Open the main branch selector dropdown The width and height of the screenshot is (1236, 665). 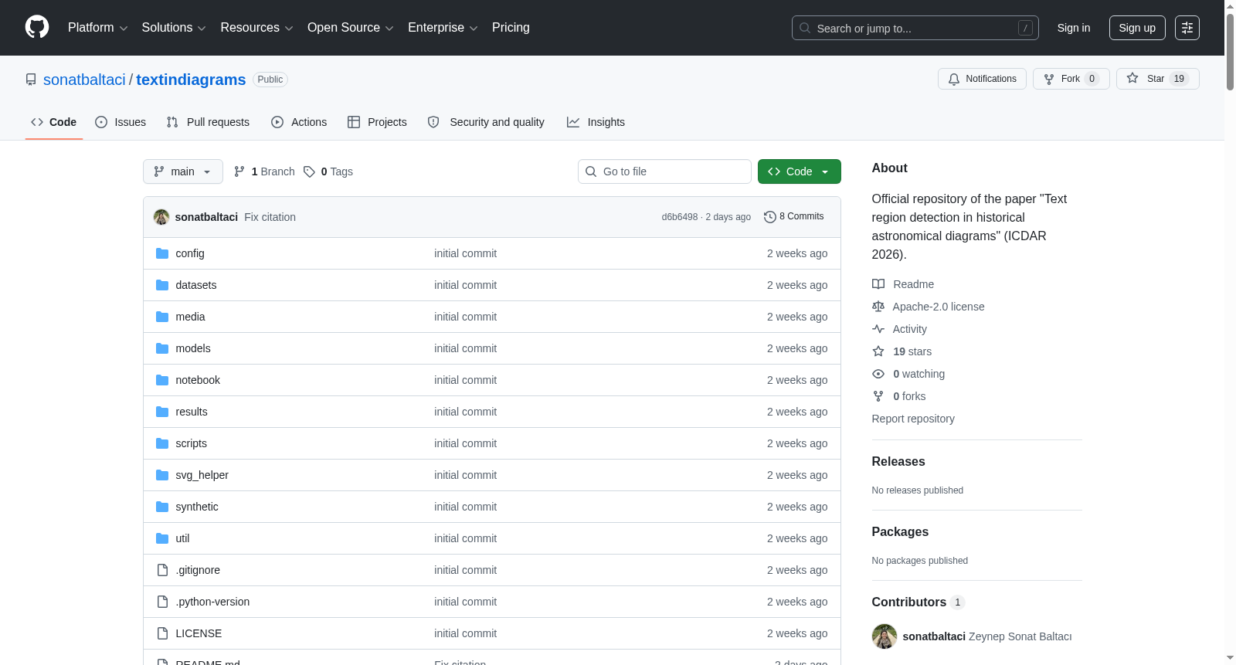click(x=183, y=171)
